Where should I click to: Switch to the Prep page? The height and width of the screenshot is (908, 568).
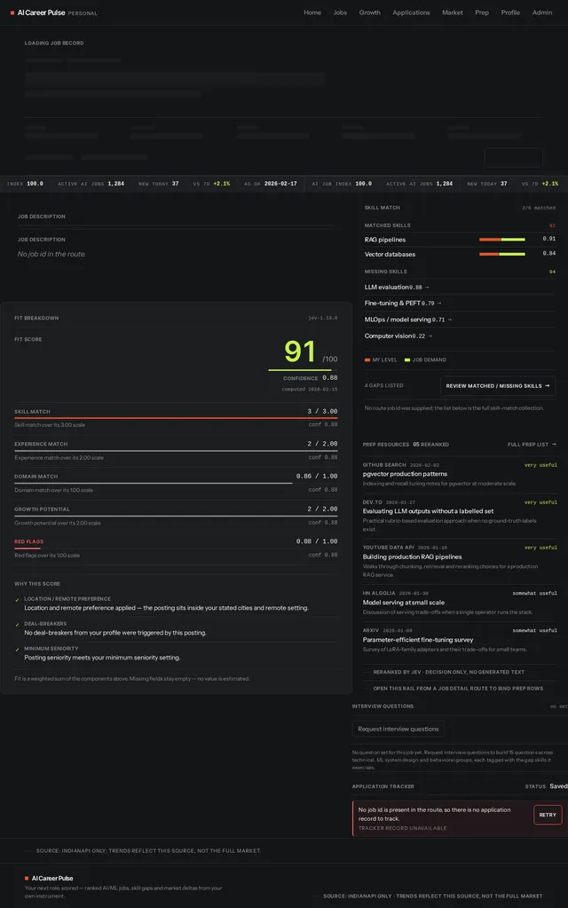(482, 12)
